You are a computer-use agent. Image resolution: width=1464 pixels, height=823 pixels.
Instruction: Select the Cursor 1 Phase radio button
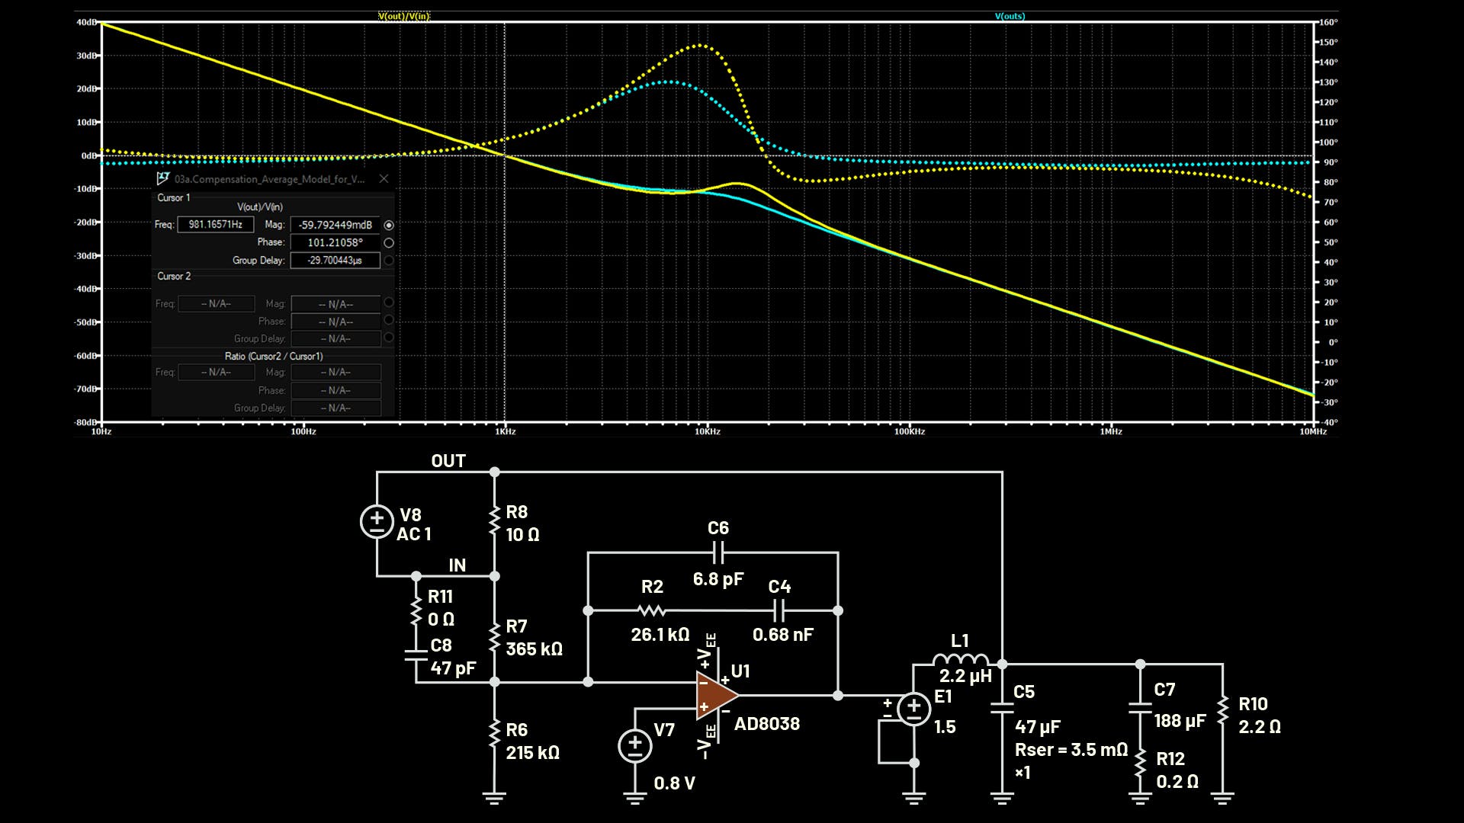389,243
